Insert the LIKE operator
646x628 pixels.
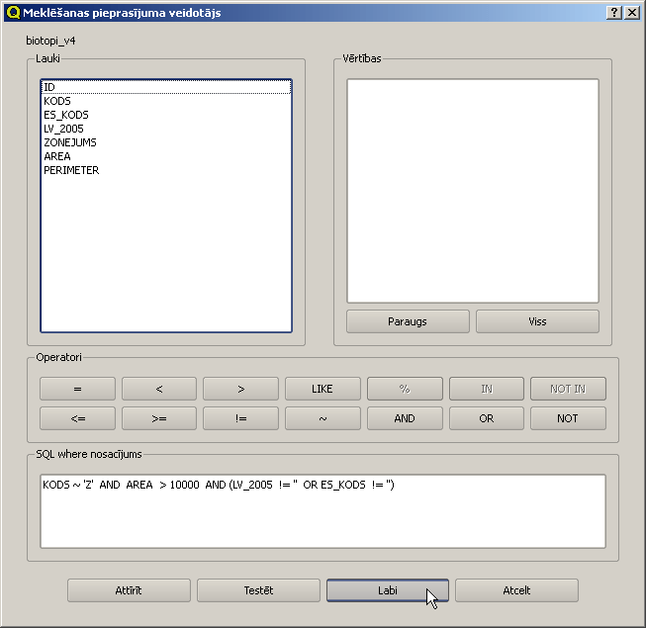323,389
